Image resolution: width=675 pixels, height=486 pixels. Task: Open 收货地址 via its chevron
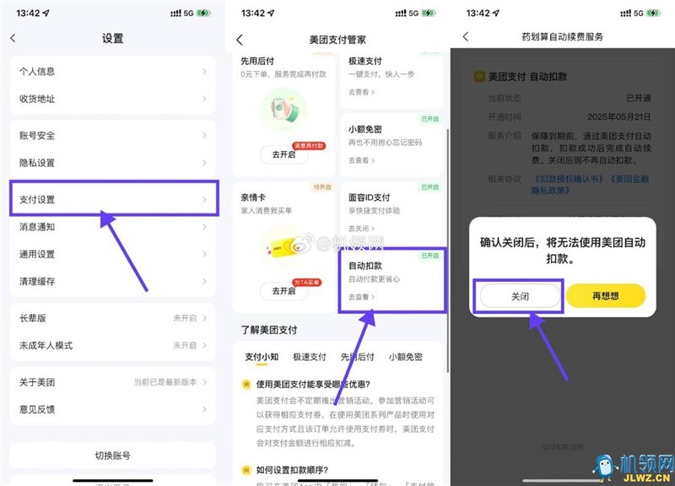coord(204,99)
